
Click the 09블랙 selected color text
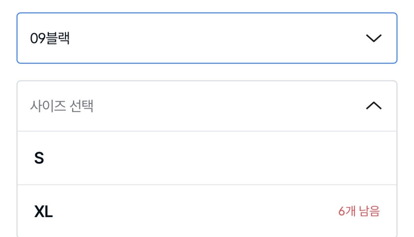[50, 39]
